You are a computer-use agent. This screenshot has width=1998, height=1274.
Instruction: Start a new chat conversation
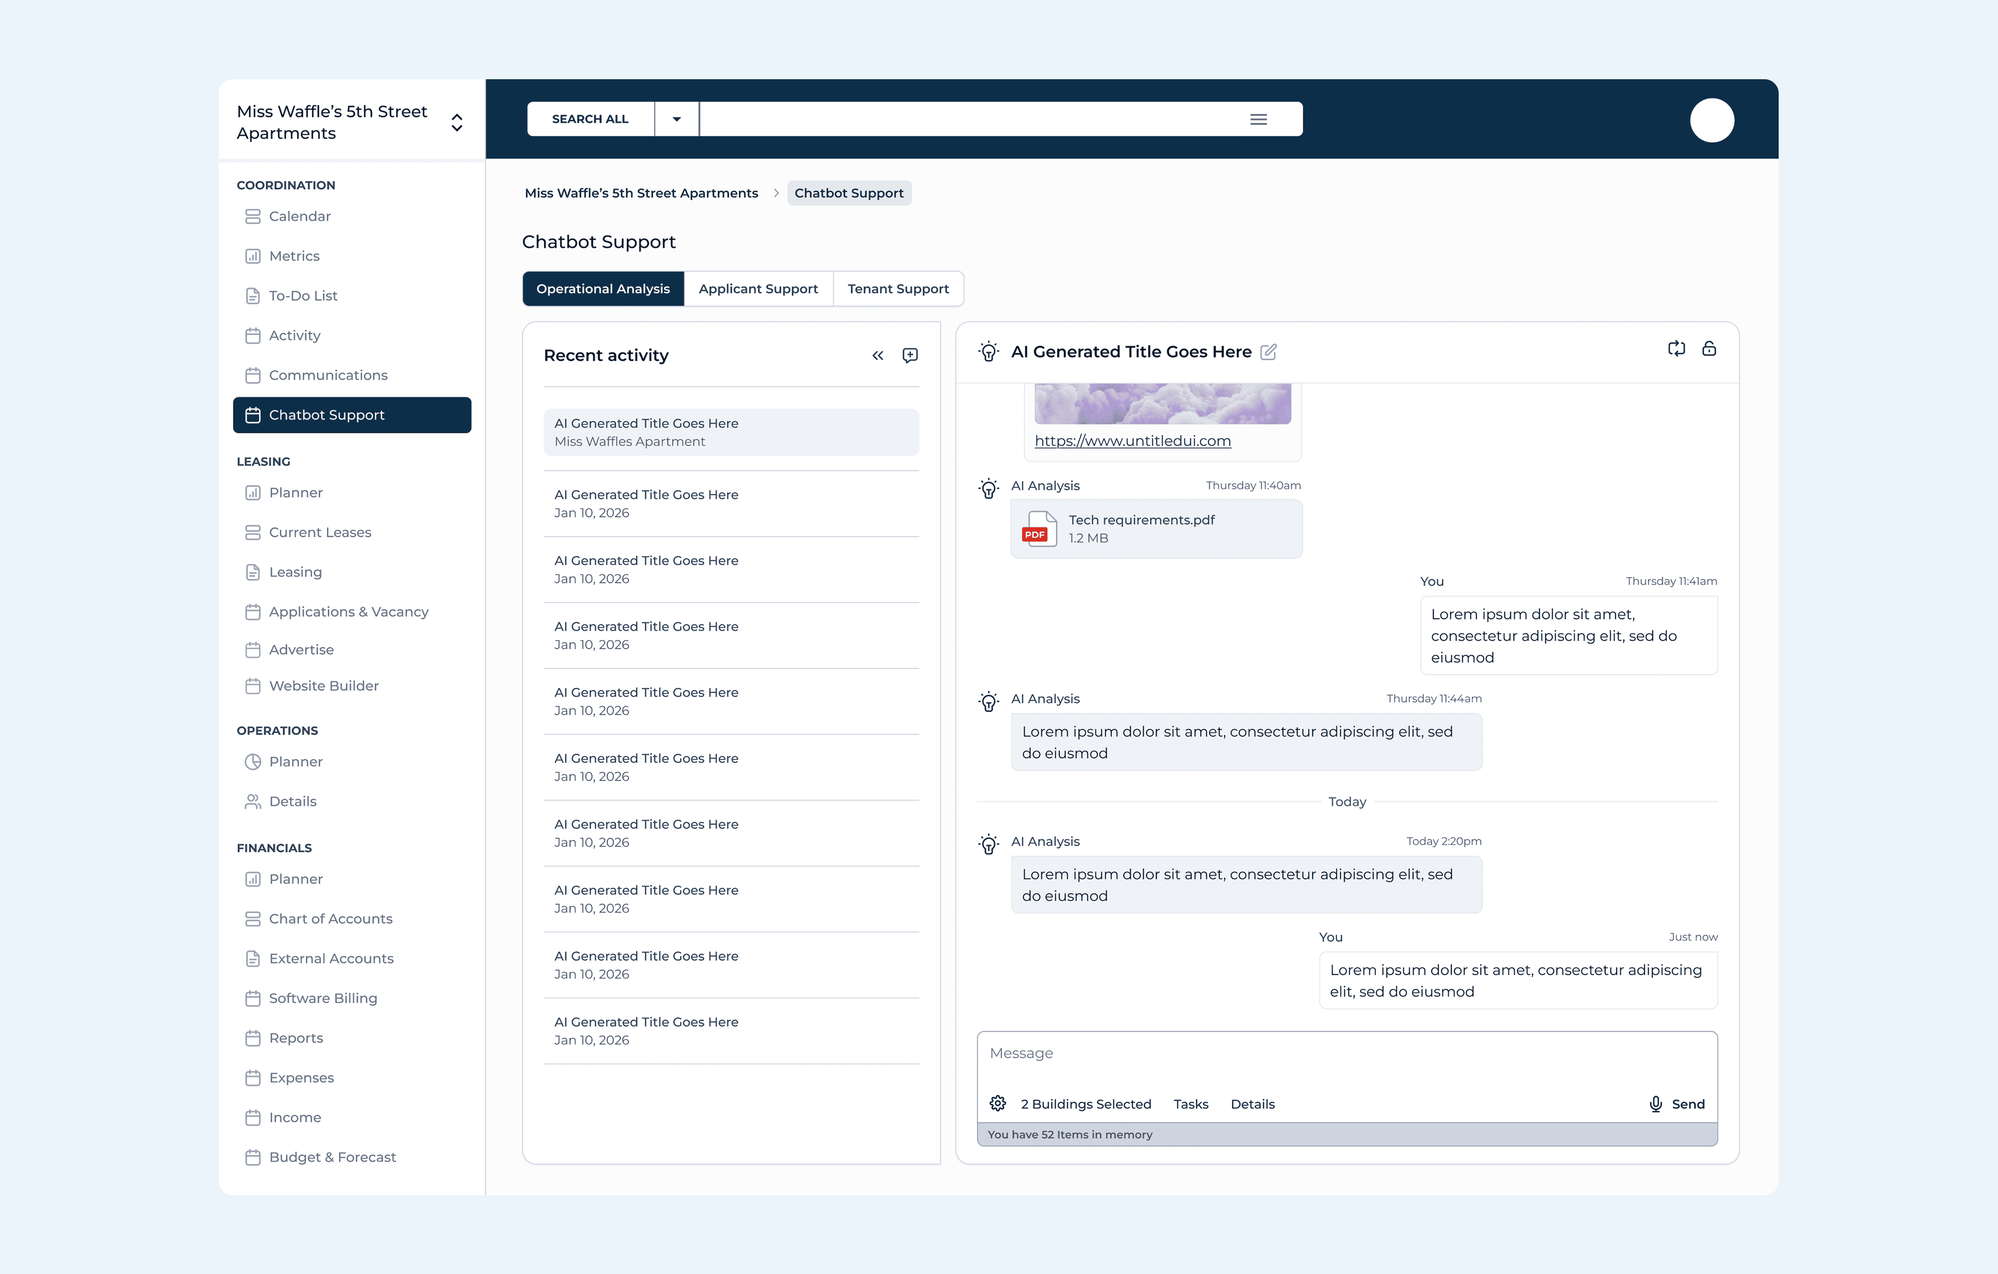910,355
